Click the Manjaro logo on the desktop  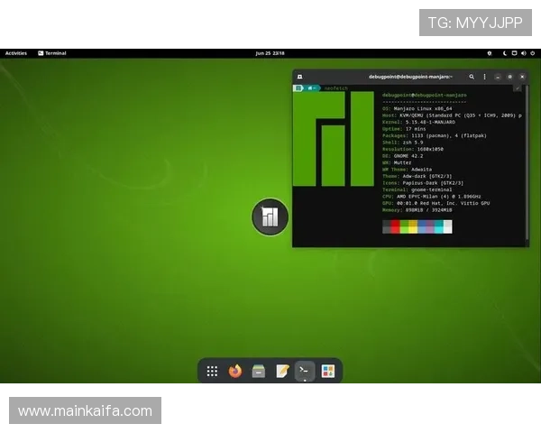(270, 216)
